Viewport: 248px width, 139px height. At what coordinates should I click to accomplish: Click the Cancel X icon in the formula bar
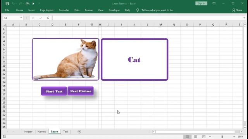(x=33, y=18)
